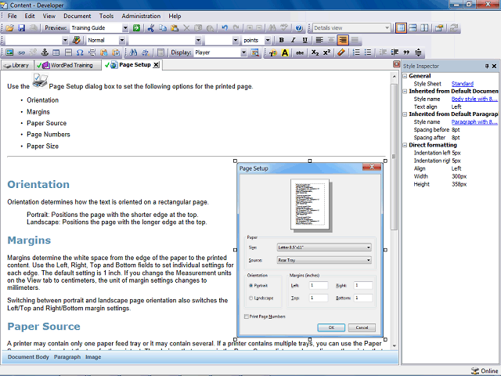The image size is (501, 376).
Task: Undo the last action
Action: coord(225,28)
